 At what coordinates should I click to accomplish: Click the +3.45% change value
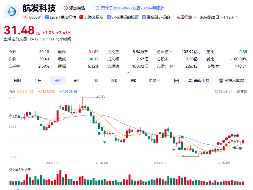pos(64,33)
